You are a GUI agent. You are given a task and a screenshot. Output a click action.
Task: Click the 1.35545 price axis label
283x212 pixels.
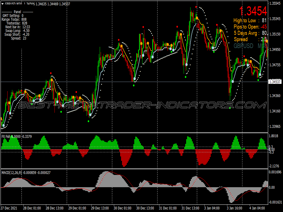tap(275, 3)
